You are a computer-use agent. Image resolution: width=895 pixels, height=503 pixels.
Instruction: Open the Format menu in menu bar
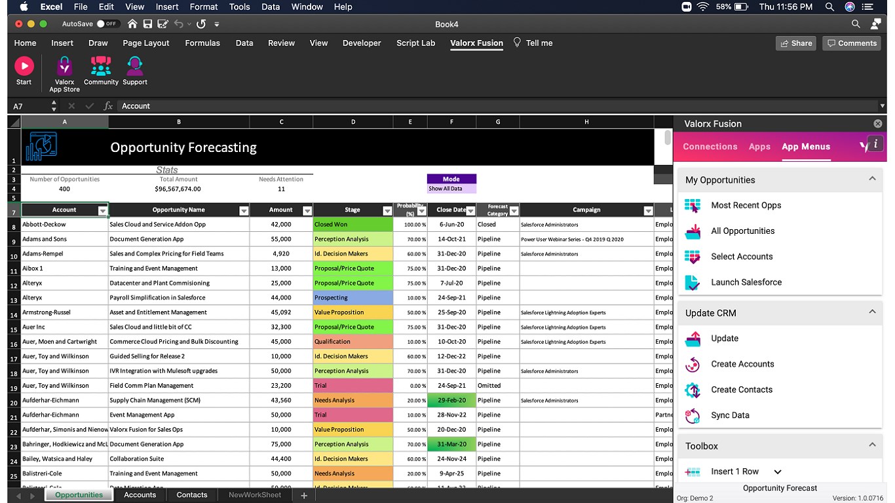pos(204,7)
